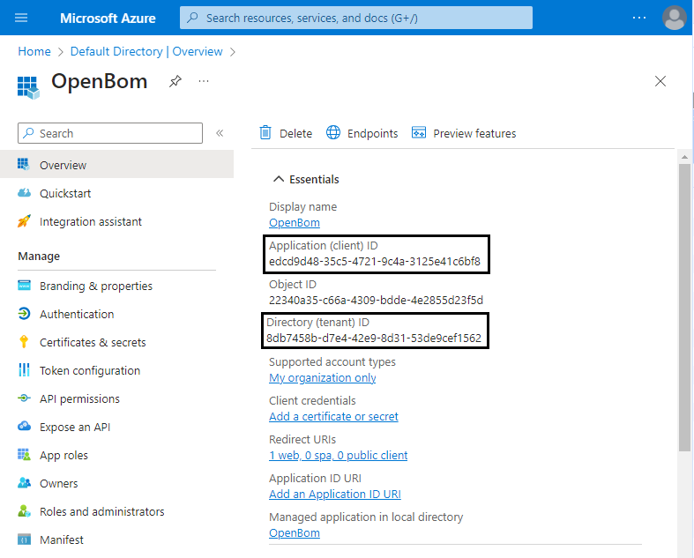Click the magnifier icon in top search bar
Screen dimensions: 694x558
[192, 18]
